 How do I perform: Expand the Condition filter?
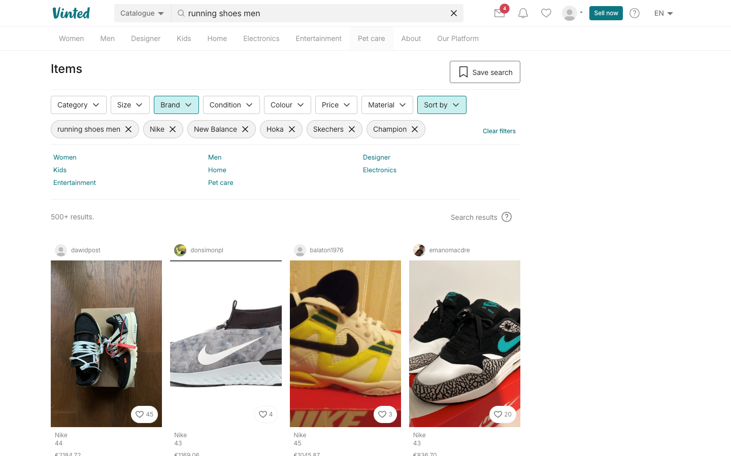231,105
